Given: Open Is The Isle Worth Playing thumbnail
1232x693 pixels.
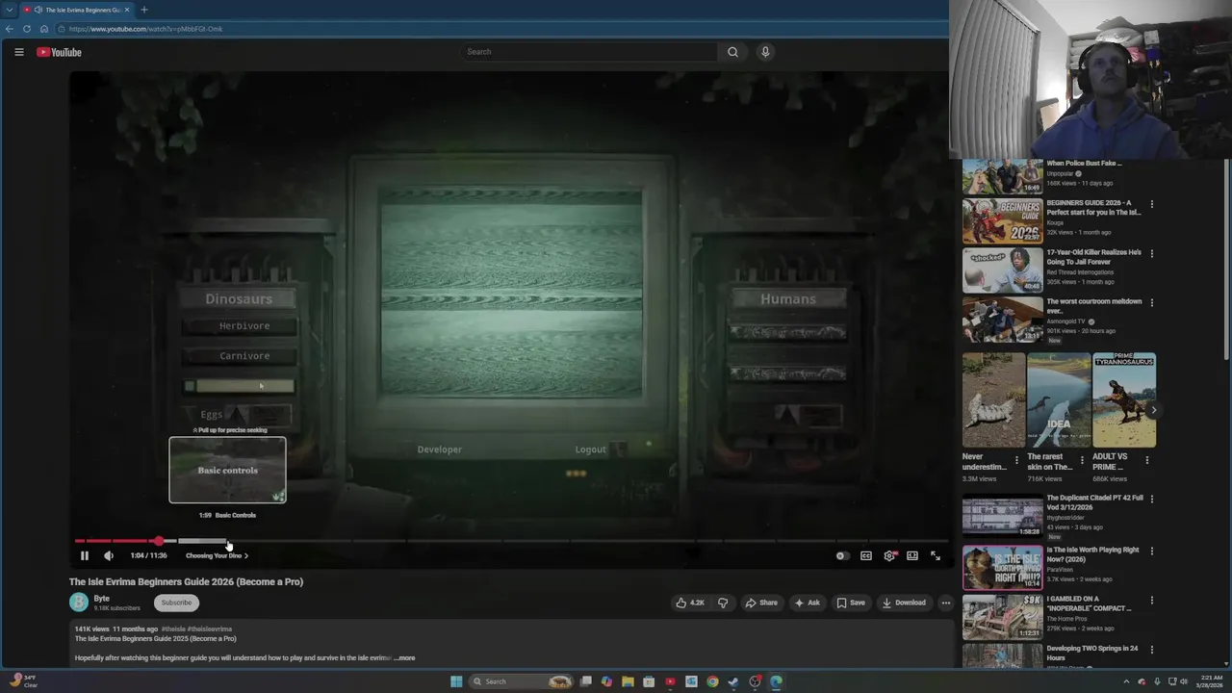Looking at the screenshot, I should 1002,568.
